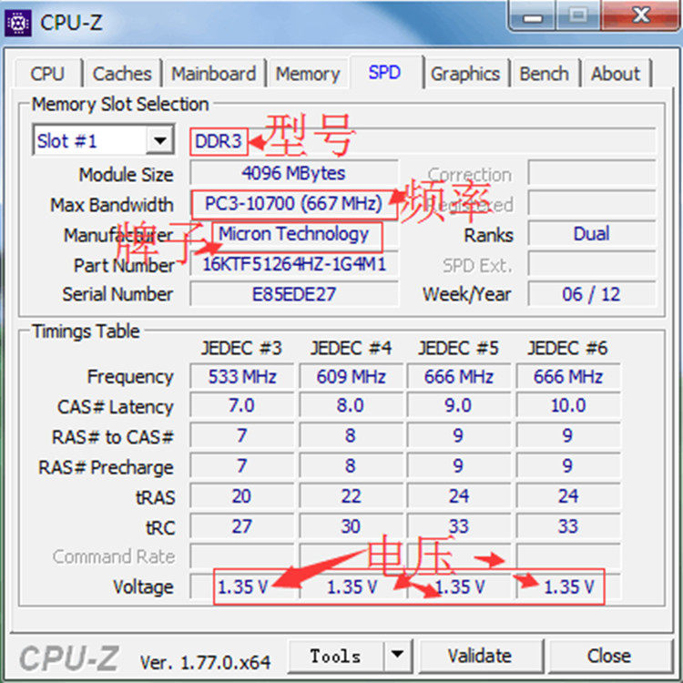Screen dimensions: 683x683
Task: Click the tRC value 30
Action: (x=352, y=526)
